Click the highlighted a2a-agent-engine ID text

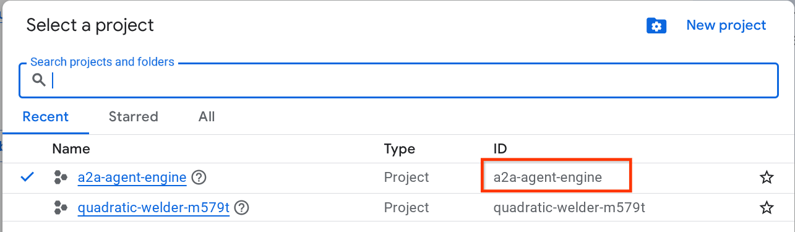(x=548, y=178)
